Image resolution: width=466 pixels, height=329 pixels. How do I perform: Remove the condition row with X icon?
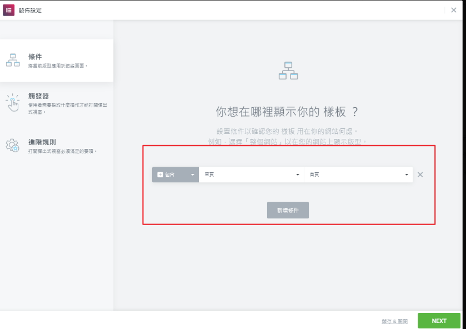click(x=420, y=175)
